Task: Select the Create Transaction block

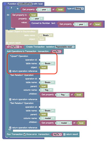Action: point(35,47)
